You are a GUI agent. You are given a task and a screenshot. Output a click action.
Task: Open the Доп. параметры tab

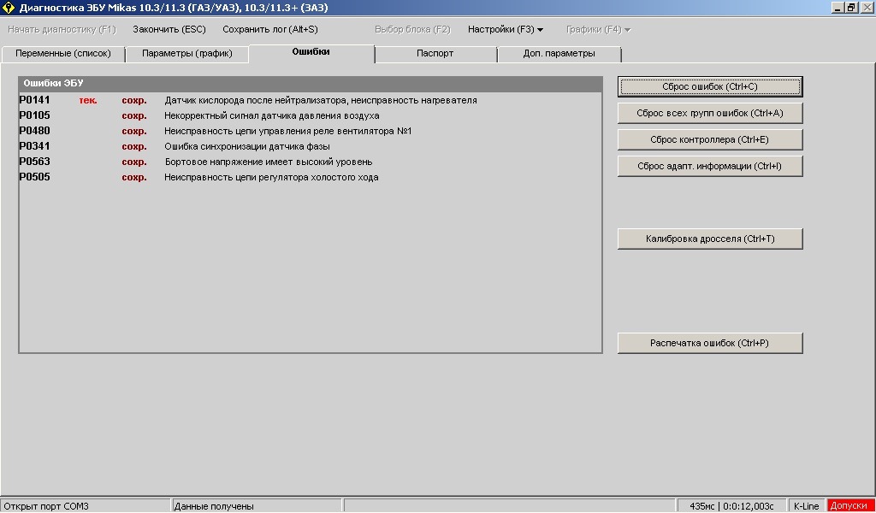tap(559, 54)
